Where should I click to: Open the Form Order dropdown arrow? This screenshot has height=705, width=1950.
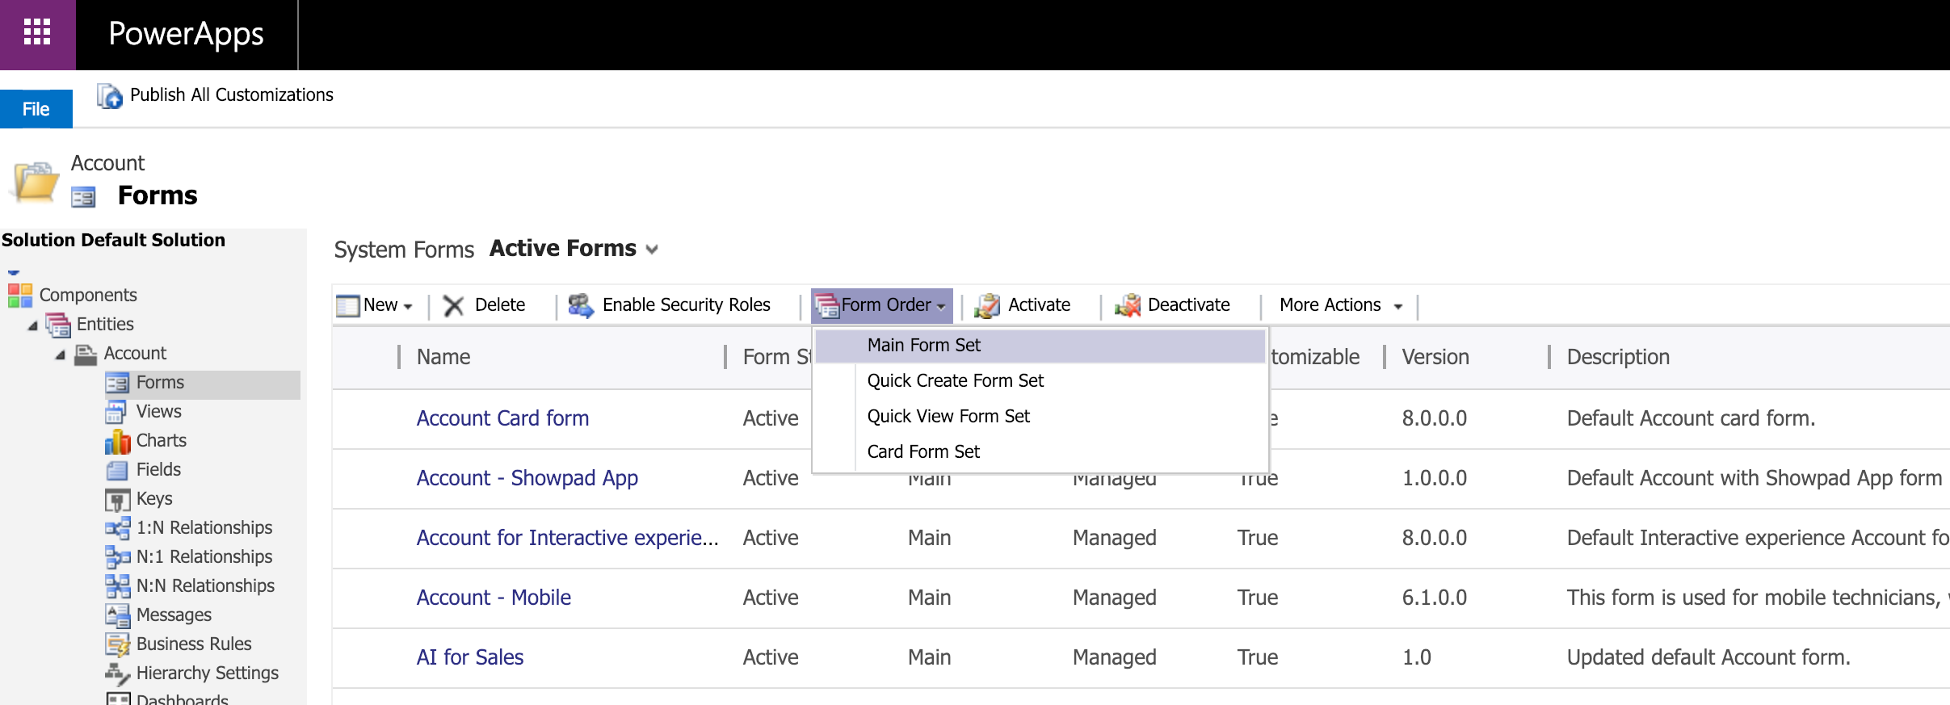click(x=941, y=307)
